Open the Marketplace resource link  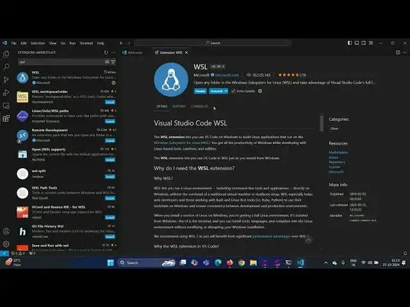coord(338,152)
